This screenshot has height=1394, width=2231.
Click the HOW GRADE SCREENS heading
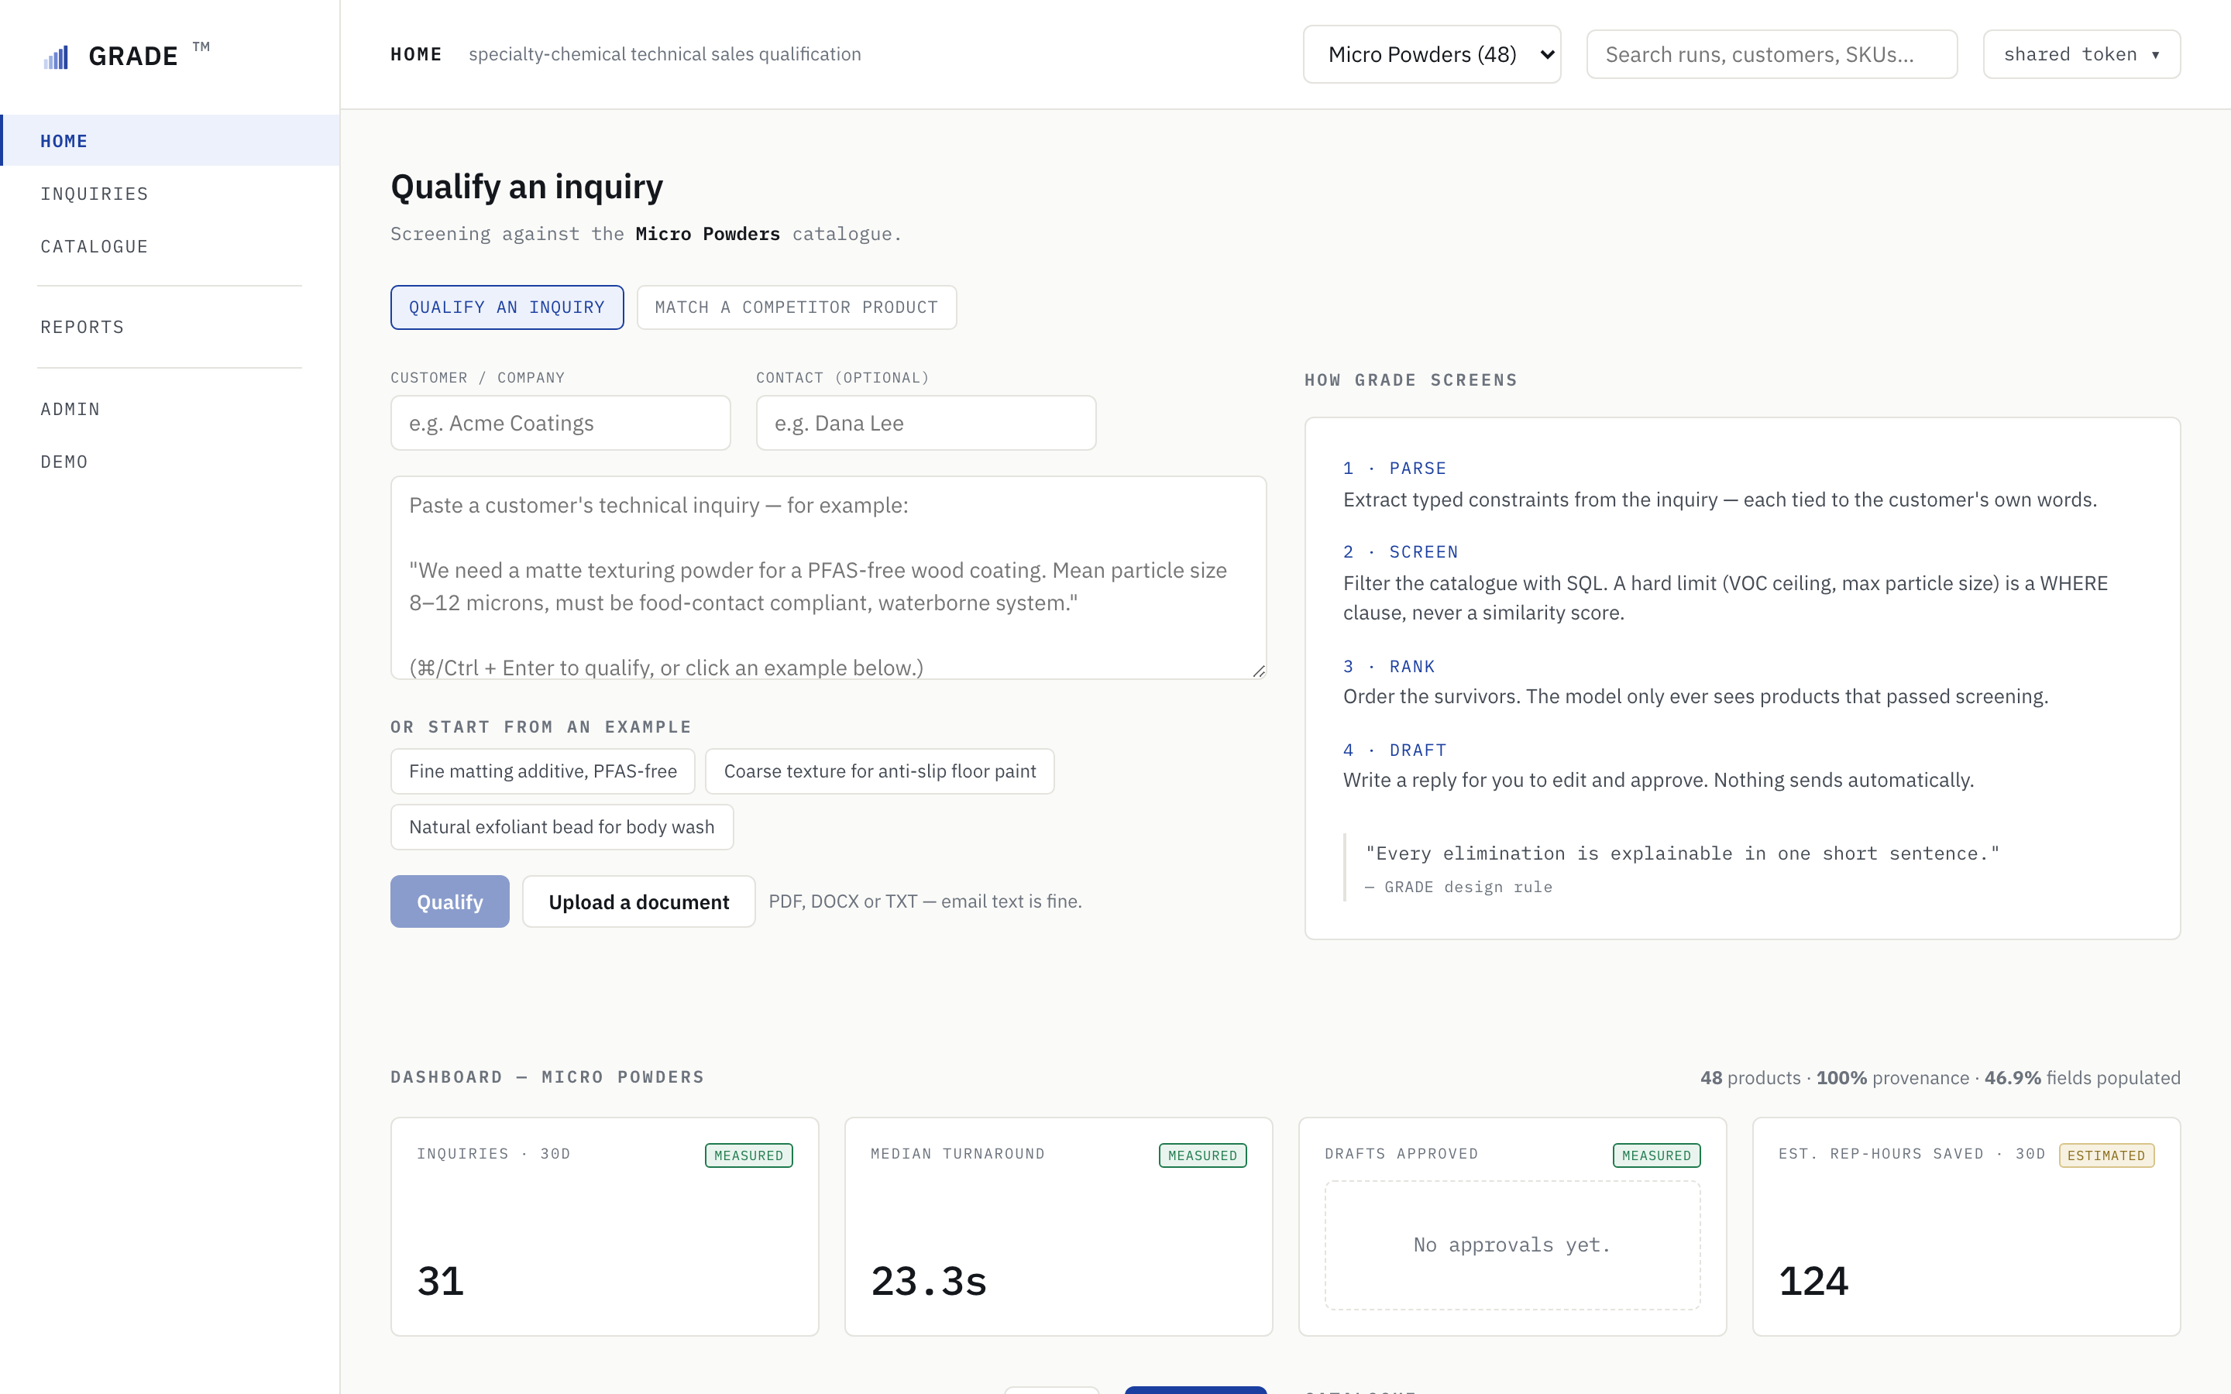[1411, 379]
